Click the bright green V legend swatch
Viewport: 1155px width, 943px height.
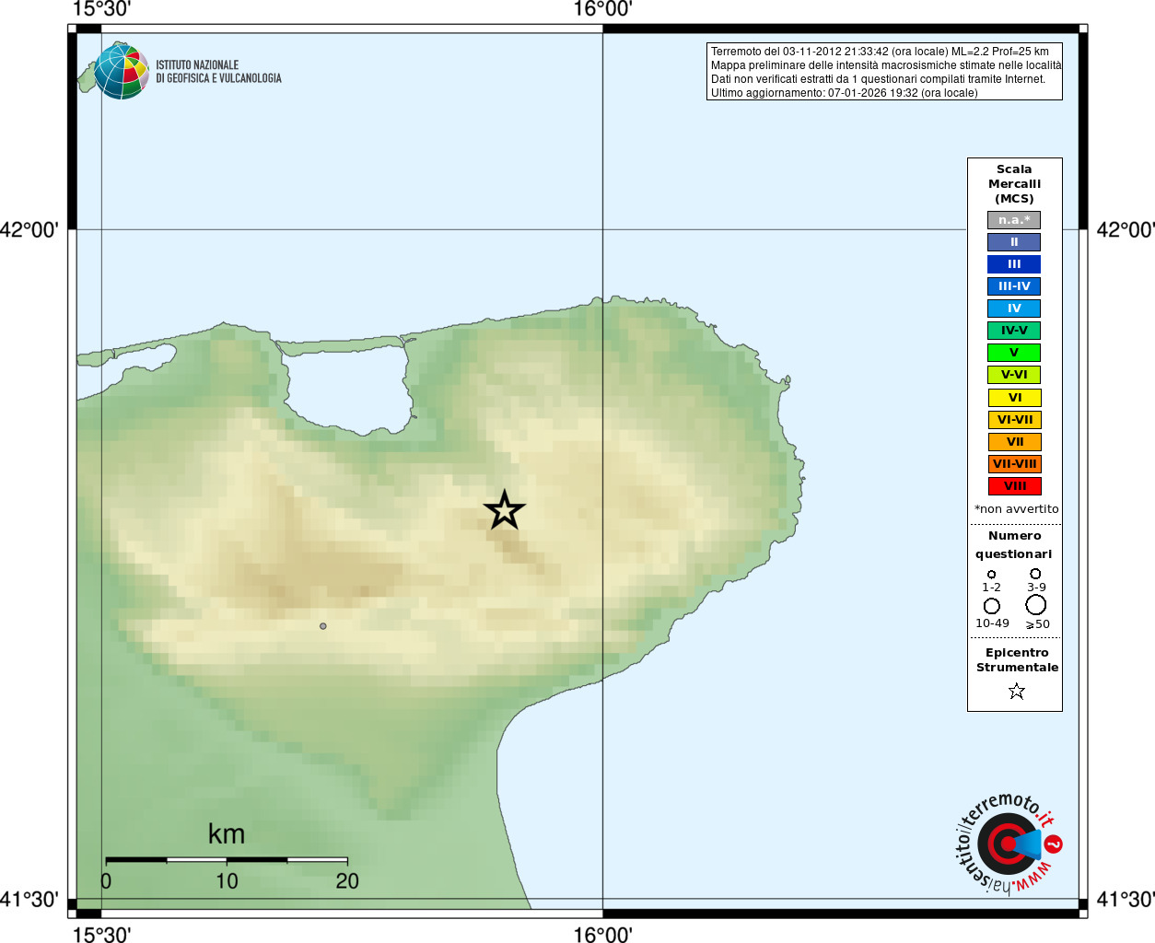[x=1014, y=353]
